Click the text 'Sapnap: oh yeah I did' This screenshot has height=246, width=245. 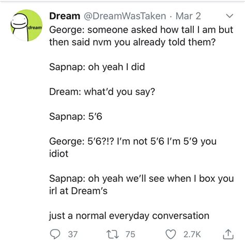pos(97,67)
